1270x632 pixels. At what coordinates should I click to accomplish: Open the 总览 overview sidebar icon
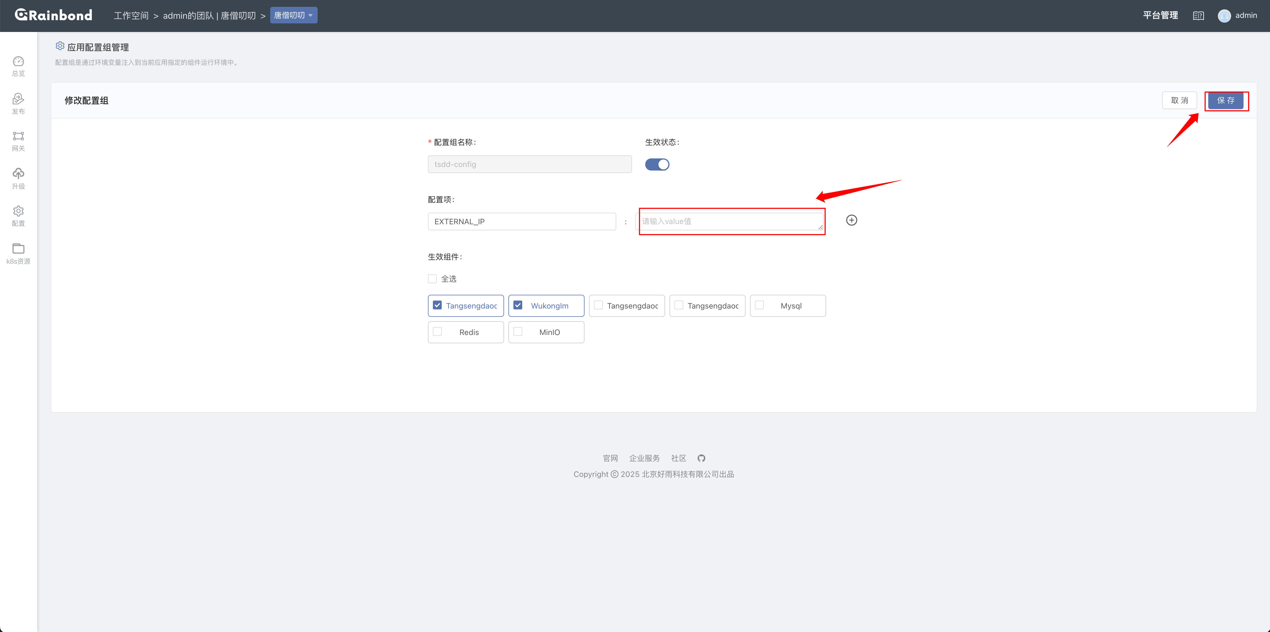click(18, 61)
